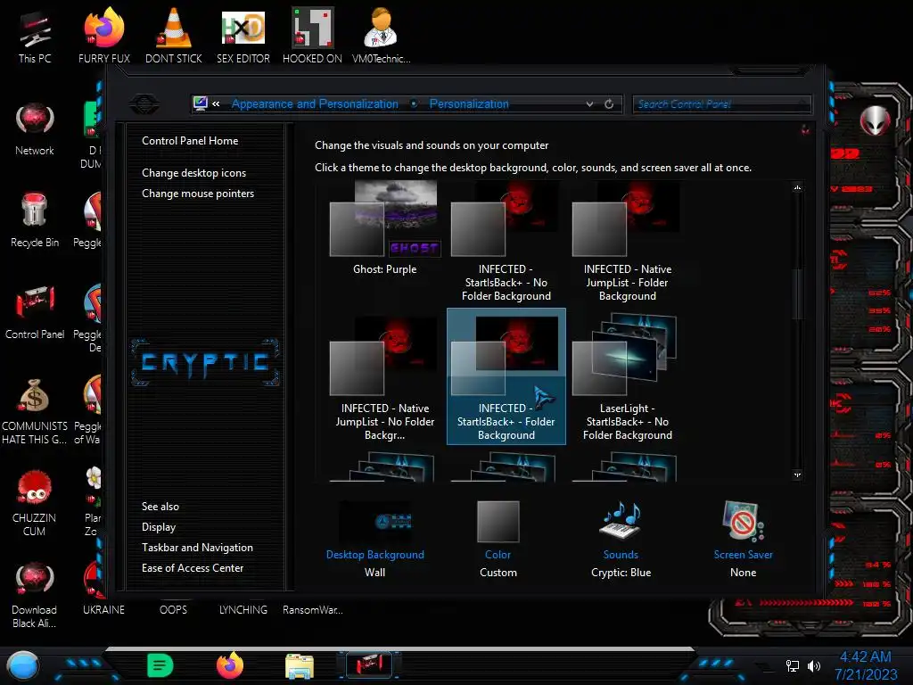Click the UKRAINE desktop item label
The image size is (913, 685).
tap(103, 610)
